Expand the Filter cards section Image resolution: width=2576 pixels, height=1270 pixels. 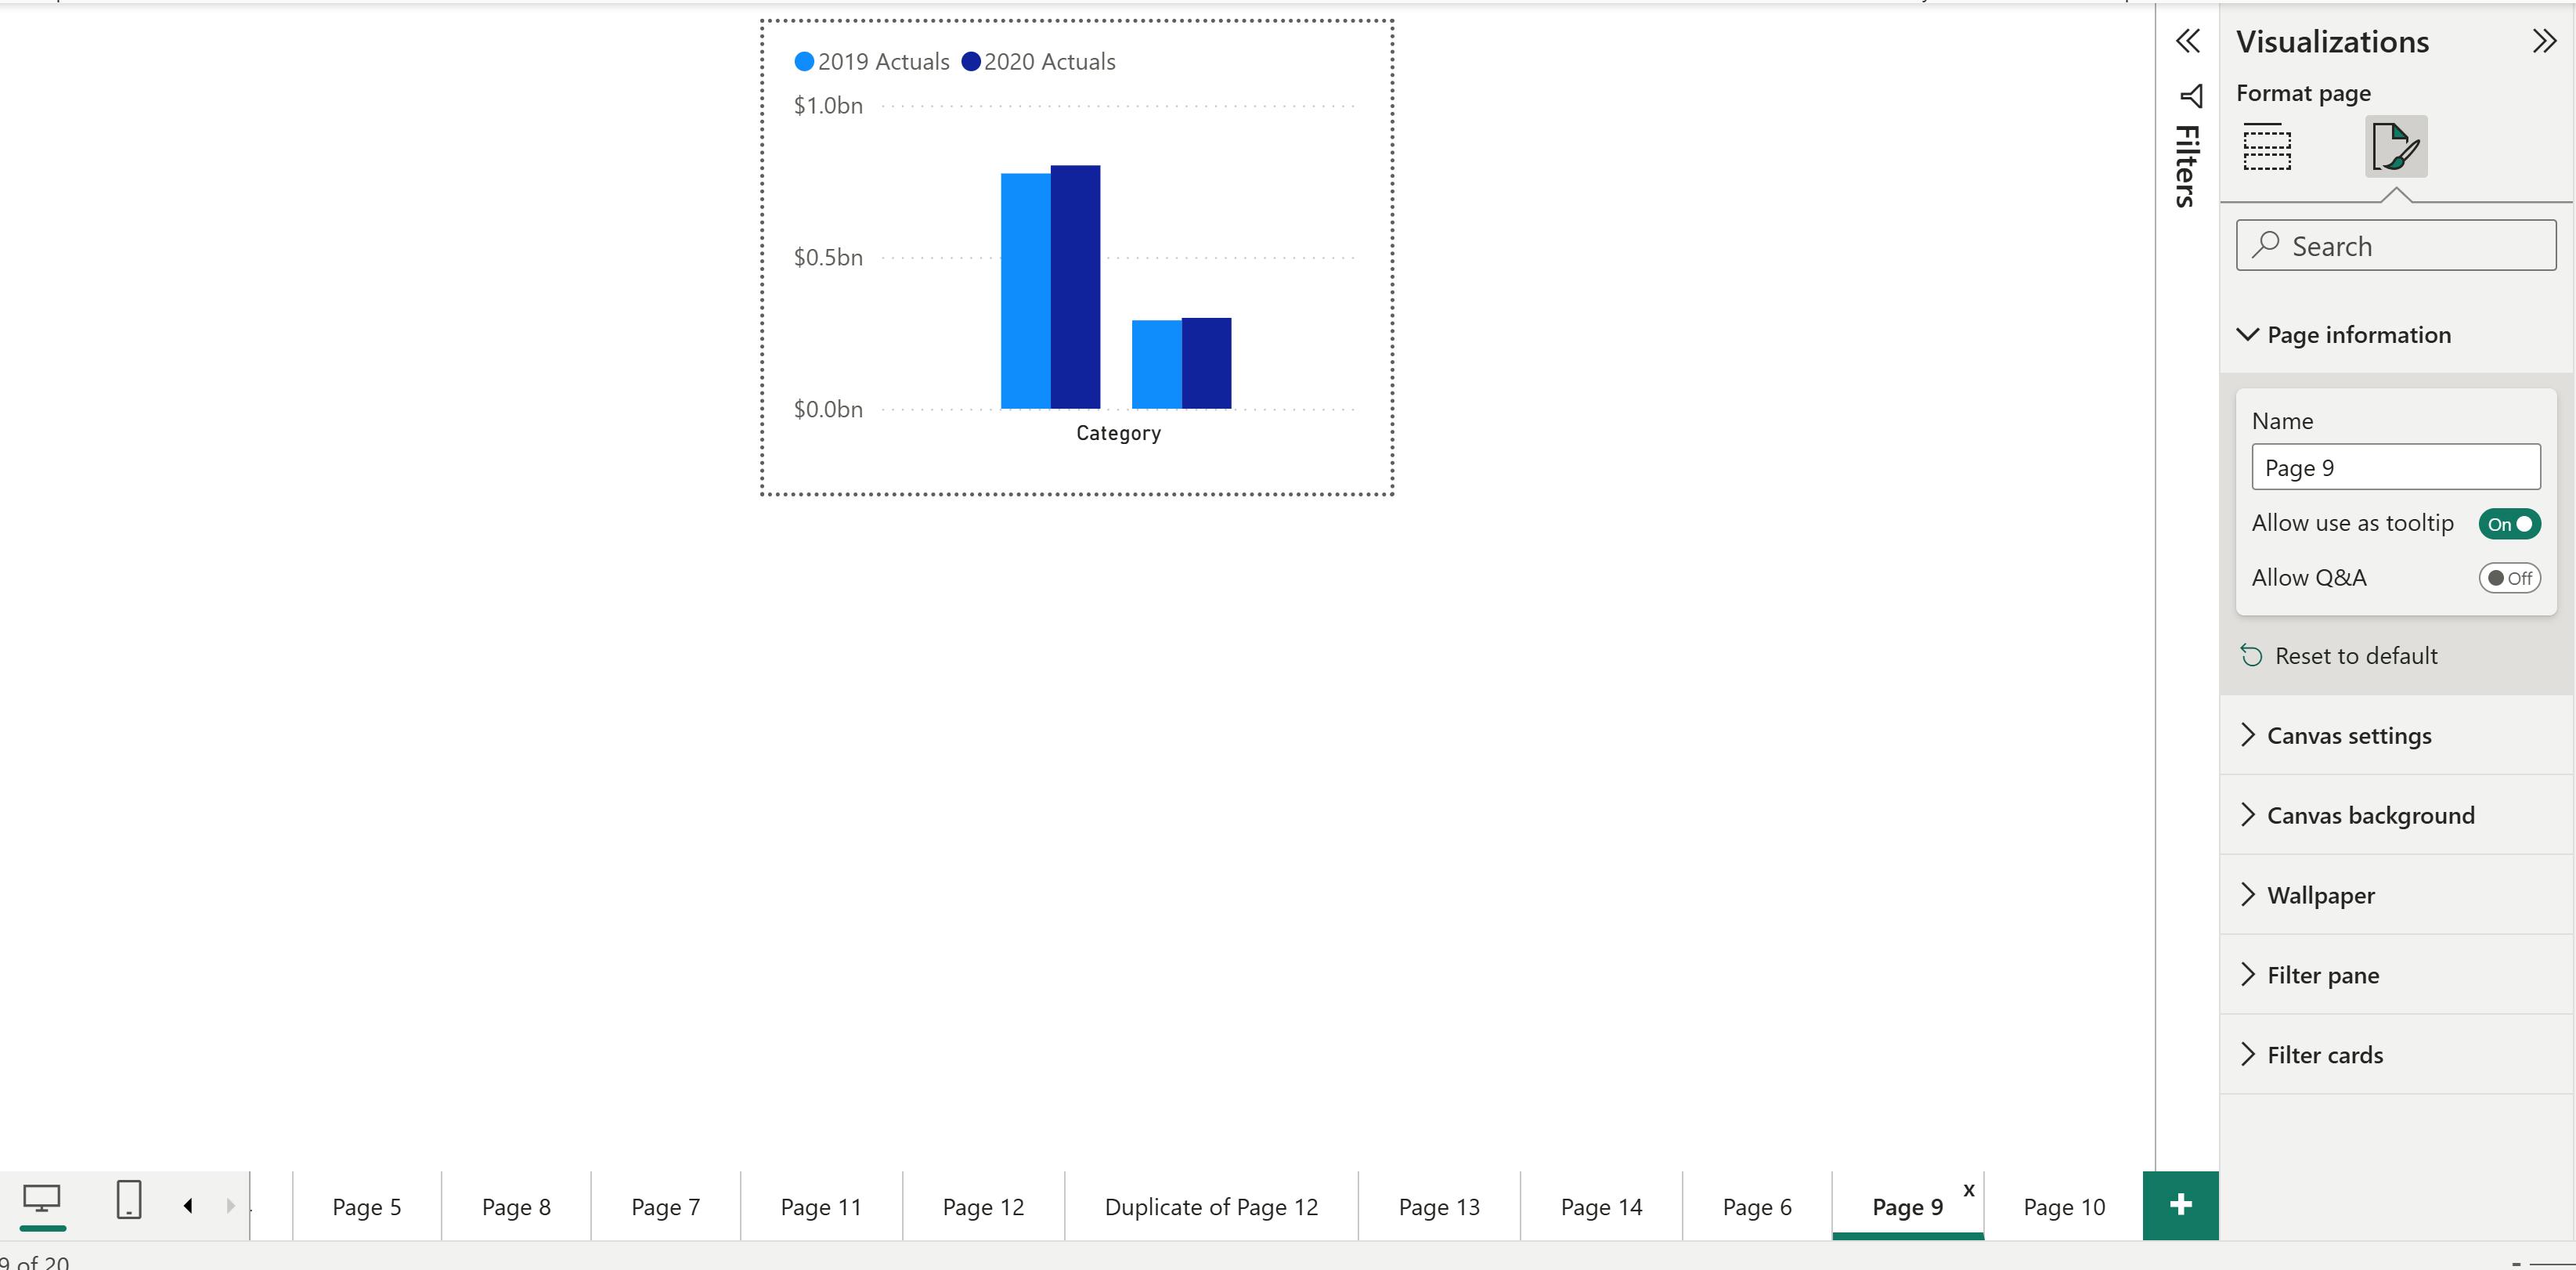tap(2324, 1055)
